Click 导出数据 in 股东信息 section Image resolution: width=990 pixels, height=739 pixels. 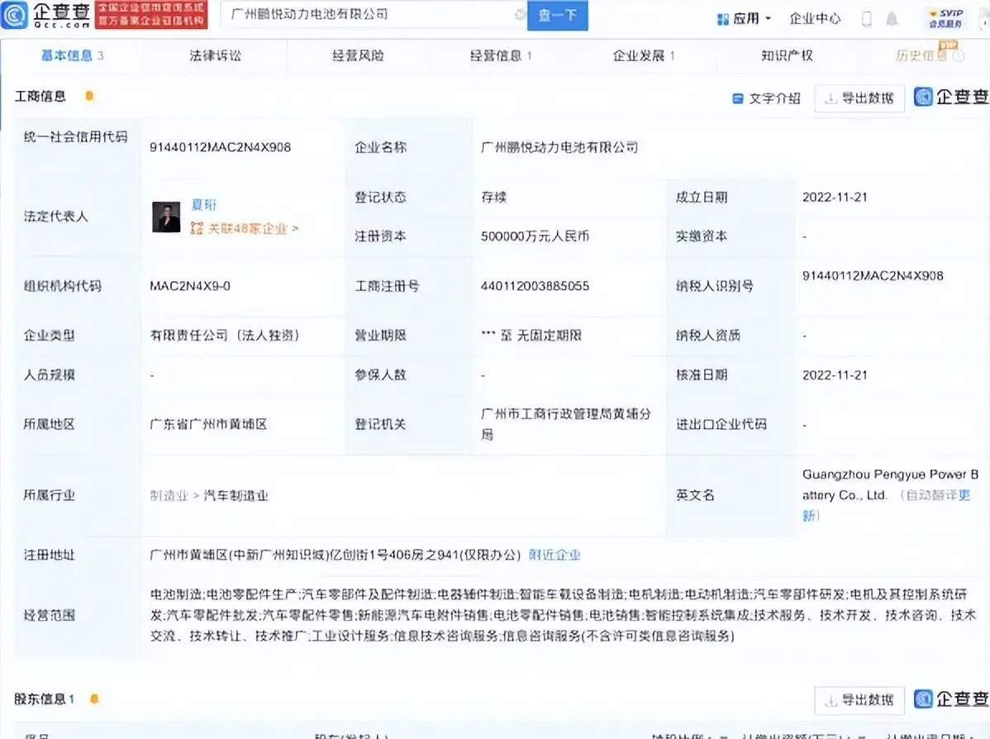point(859,699)
